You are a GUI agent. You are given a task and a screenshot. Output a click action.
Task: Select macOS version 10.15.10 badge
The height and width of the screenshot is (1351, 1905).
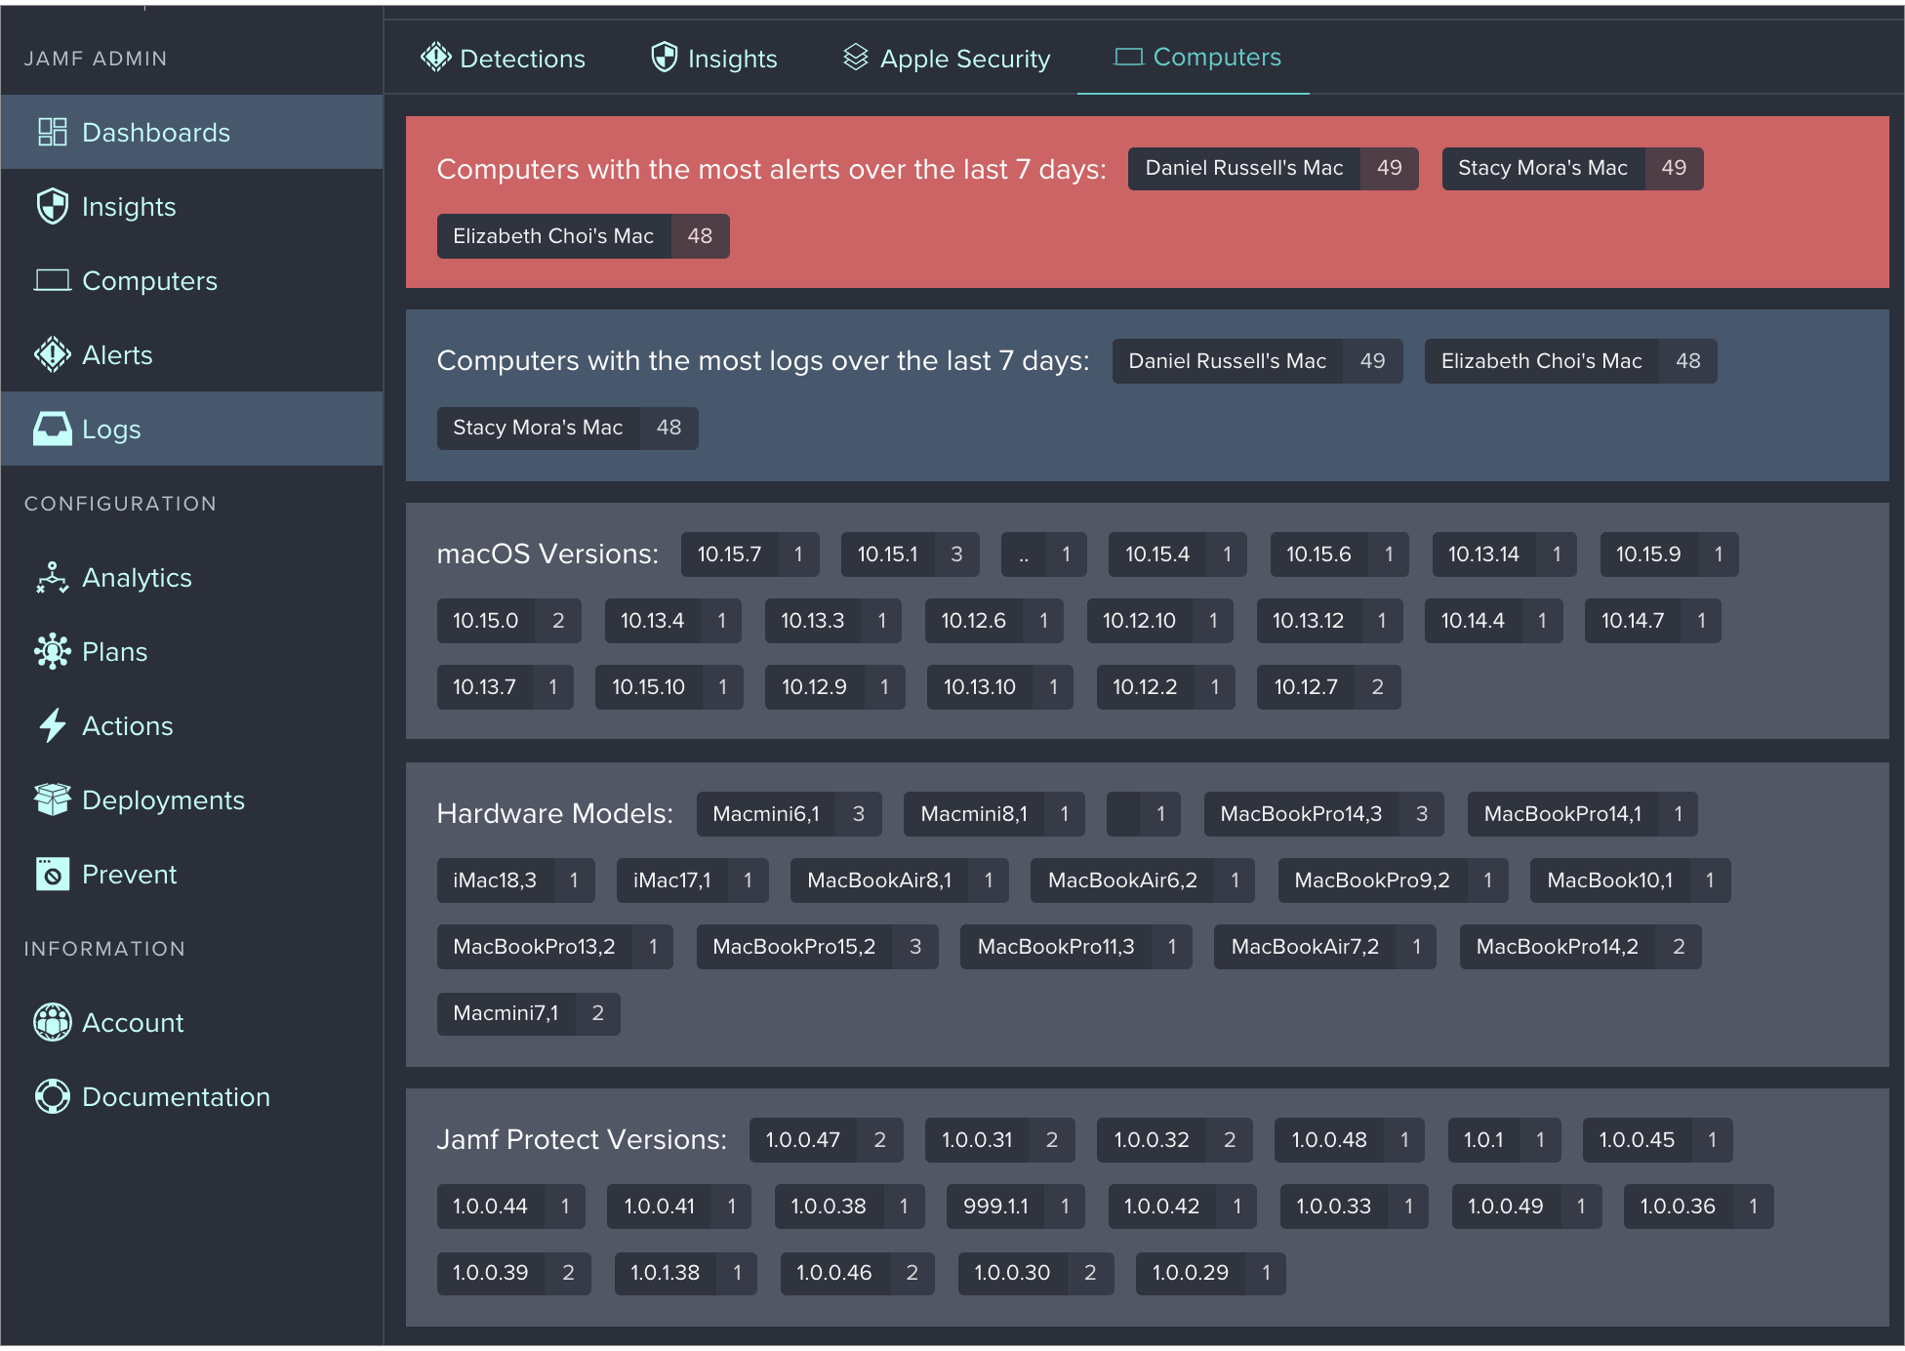click(669, 687)
